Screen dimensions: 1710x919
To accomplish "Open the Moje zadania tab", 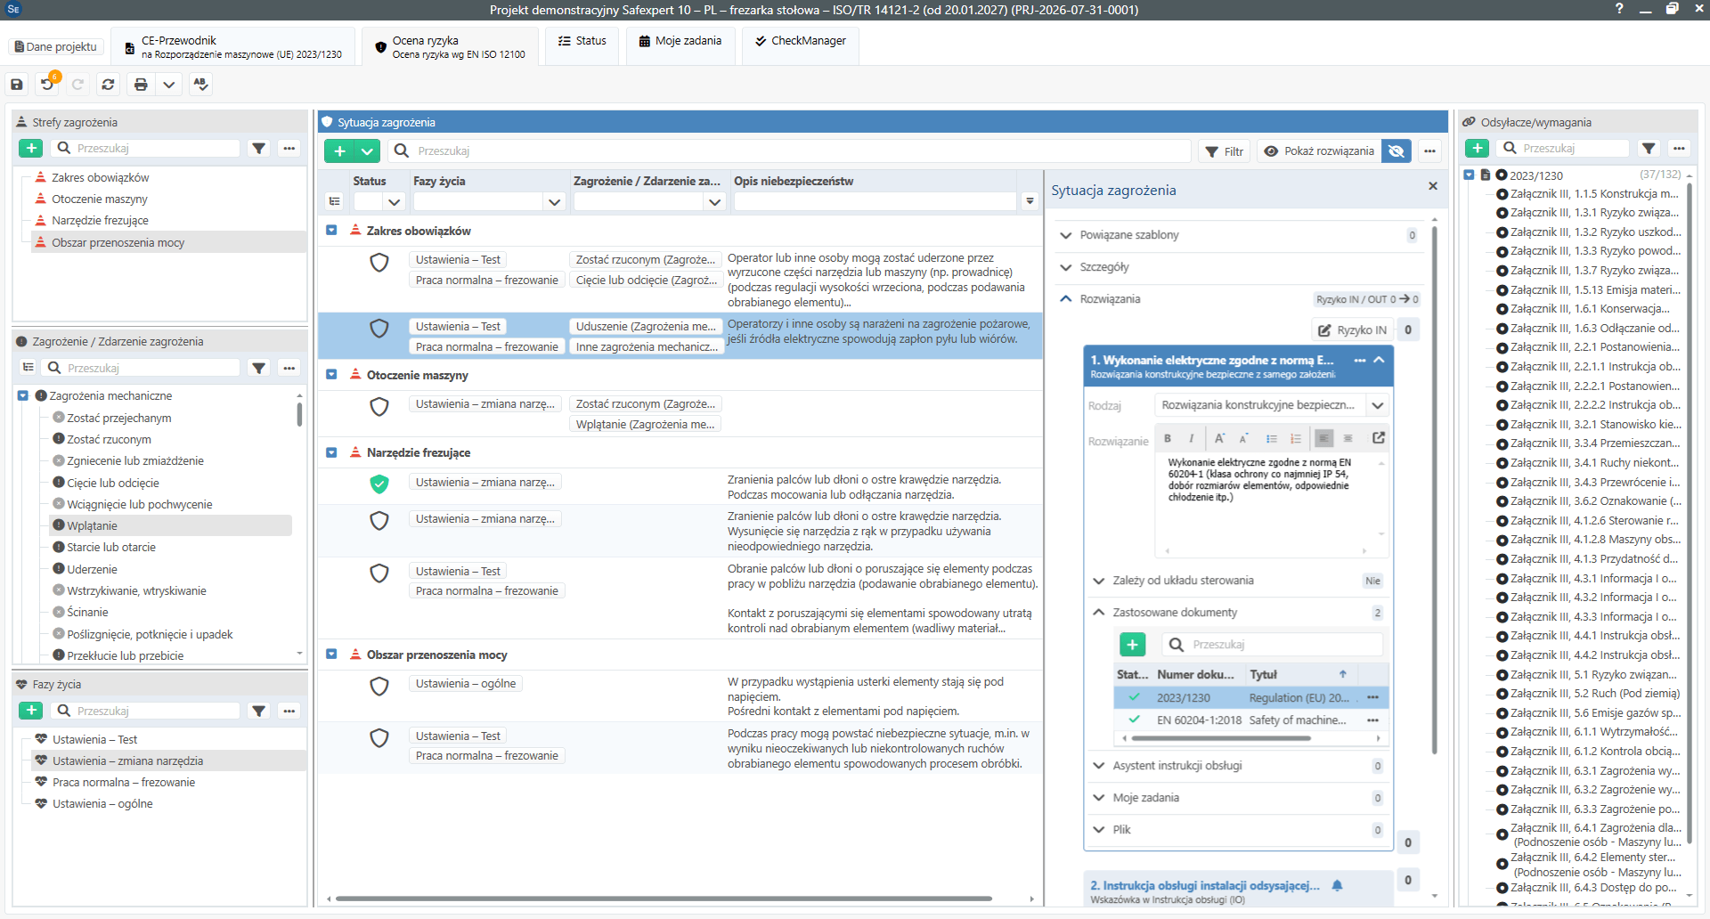I will [680, 41].
